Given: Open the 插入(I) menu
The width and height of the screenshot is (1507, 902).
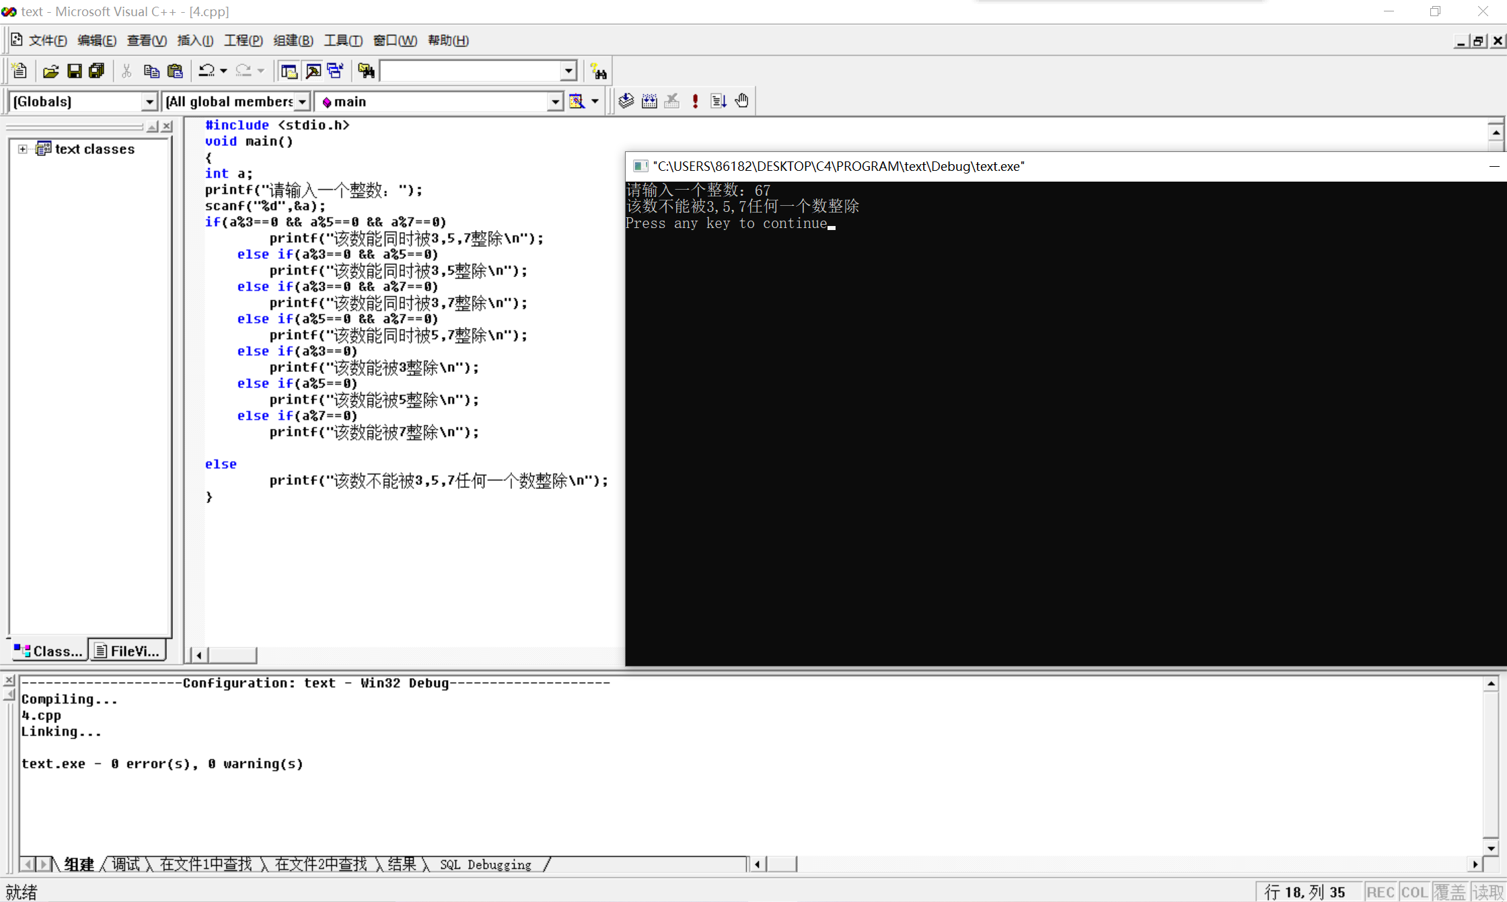Looking at the screenshot, I should [195, 40].
